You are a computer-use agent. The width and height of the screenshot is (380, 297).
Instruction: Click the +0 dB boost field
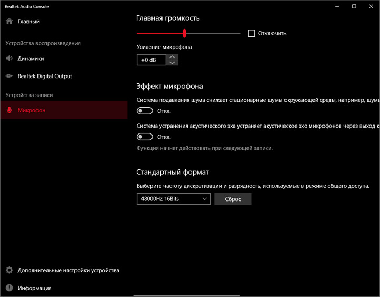click(151, 60)
